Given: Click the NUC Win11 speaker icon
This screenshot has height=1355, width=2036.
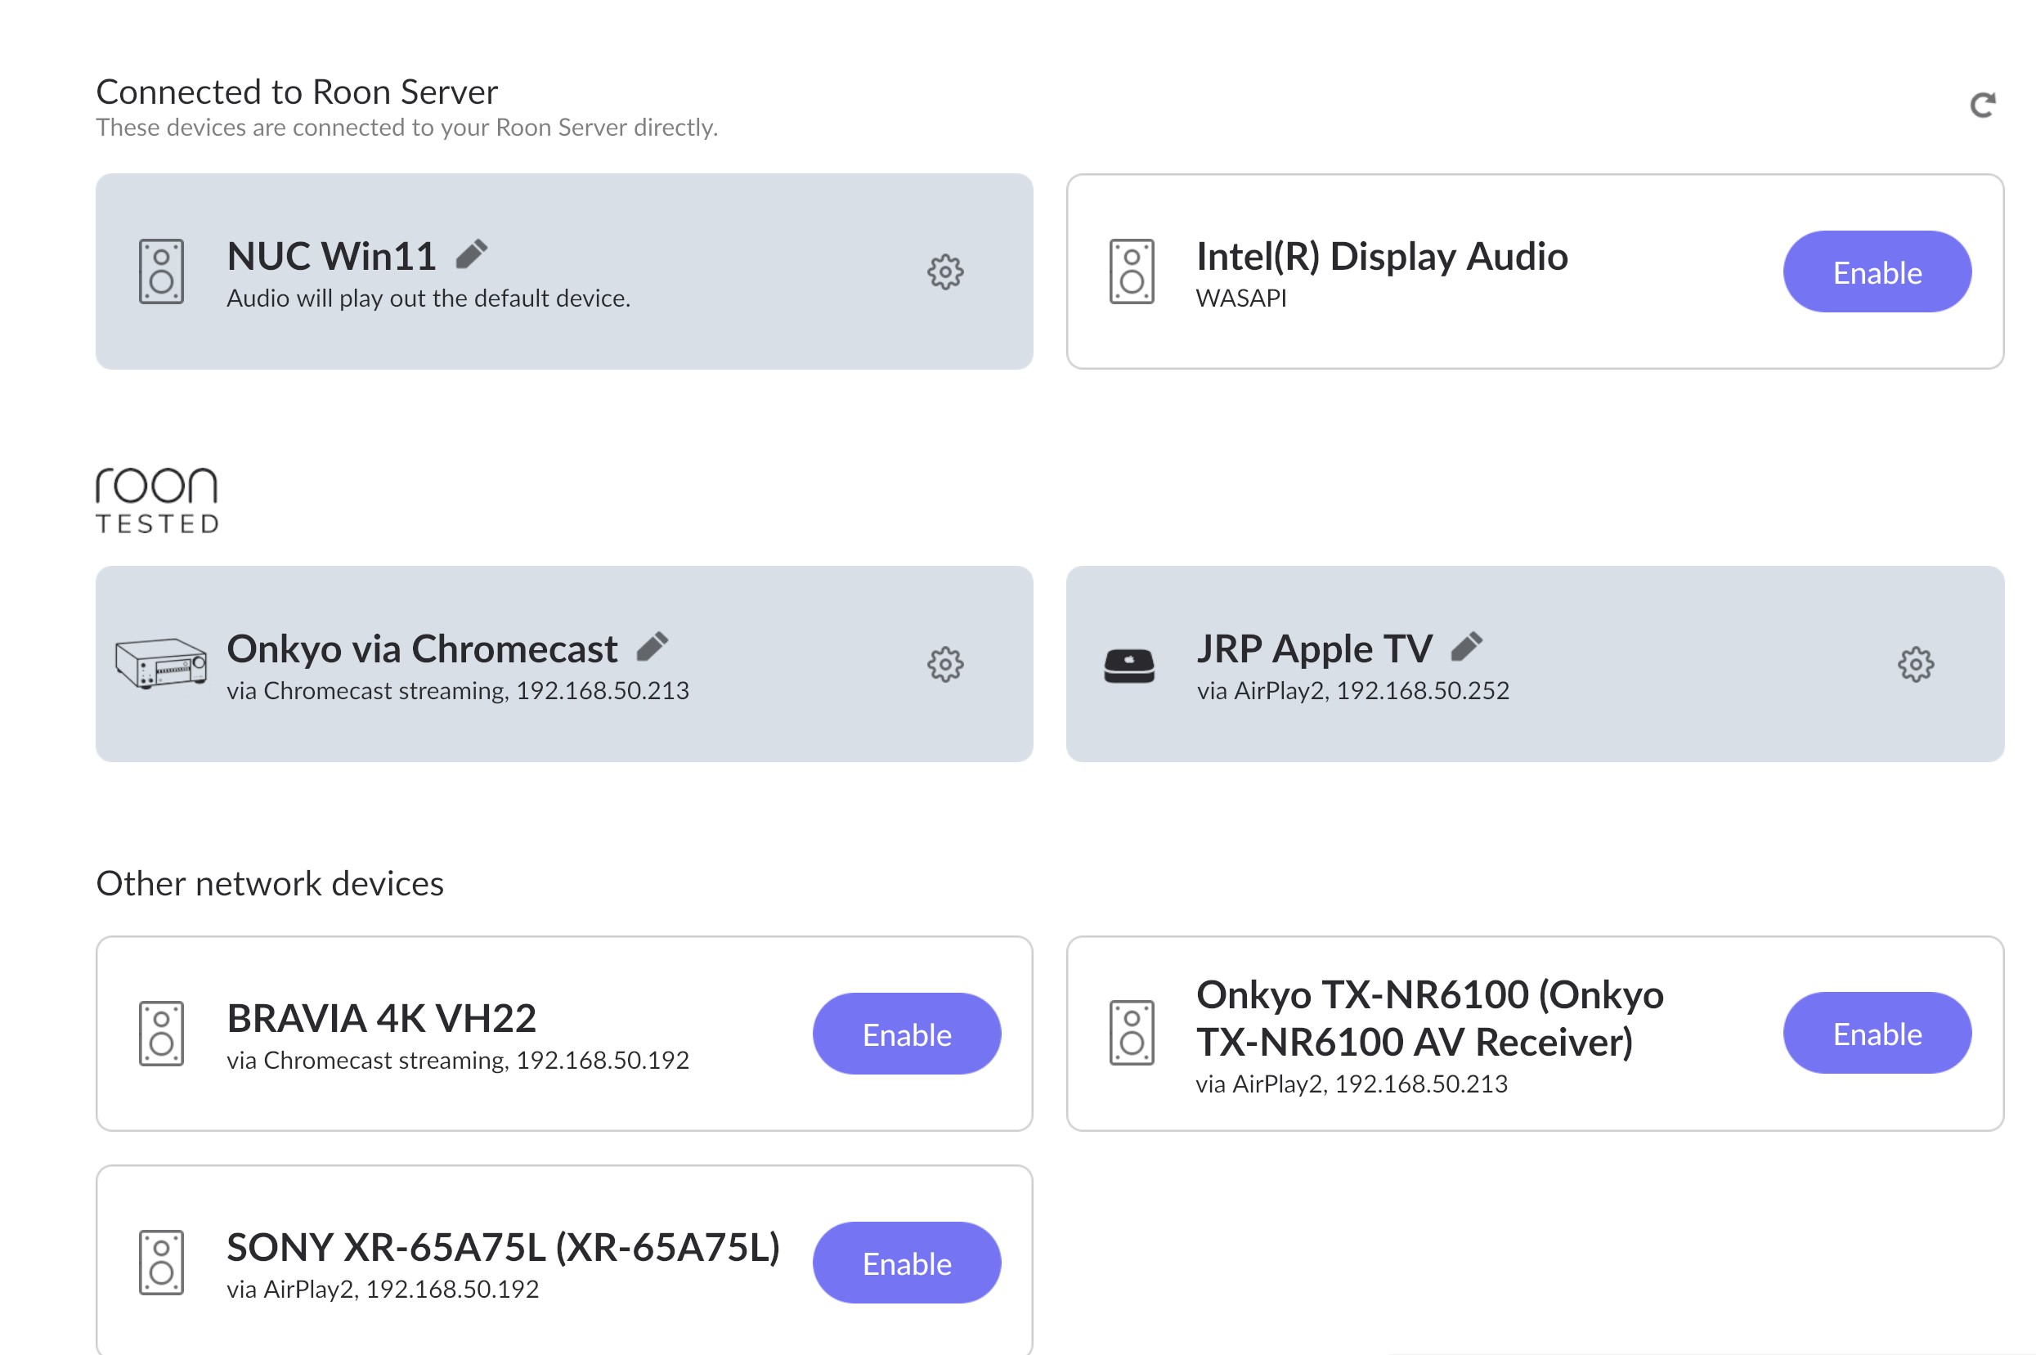Looking at the screenshot, I should [x=162, y=271].
